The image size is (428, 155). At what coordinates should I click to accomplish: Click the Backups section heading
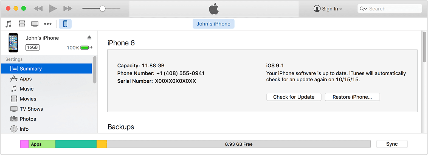tap(121, 127)
